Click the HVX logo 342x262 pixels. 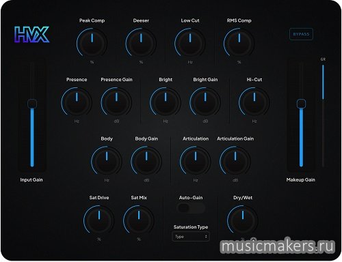point(31,35)
